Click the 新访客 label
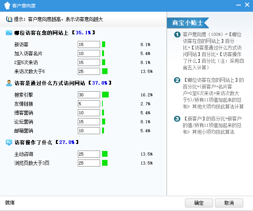253x211 pixels. [21, 44]
